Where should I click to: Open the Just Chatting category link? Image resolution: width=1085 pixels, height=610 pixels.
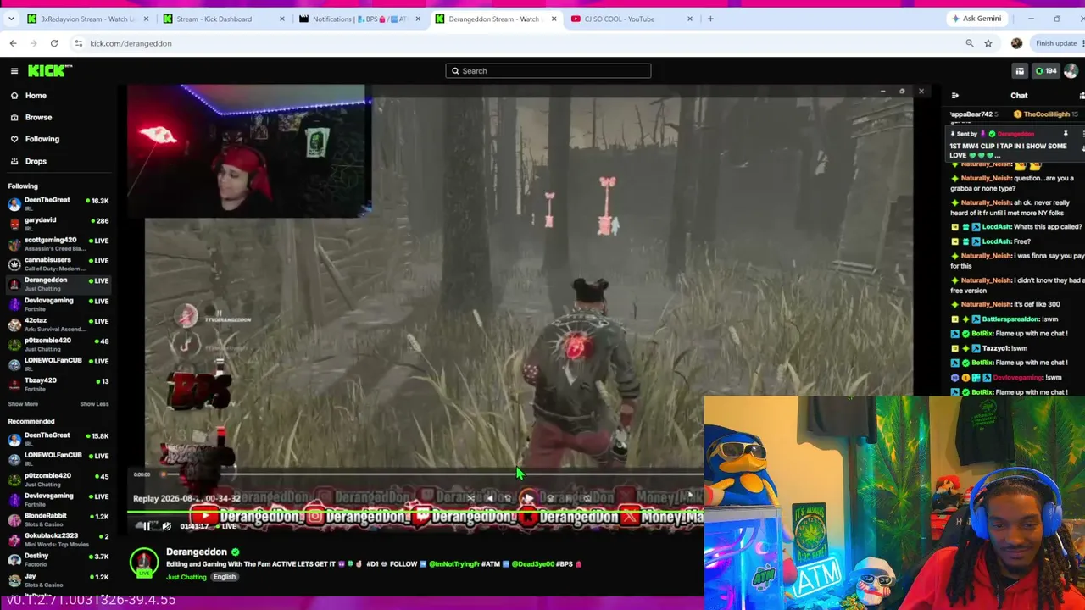coord(186,577)
